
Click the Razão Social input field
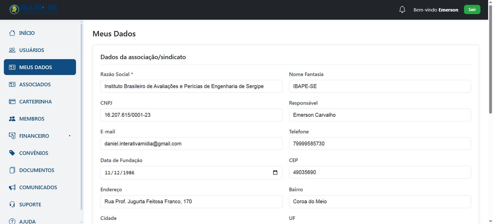[x=191, y=86]
